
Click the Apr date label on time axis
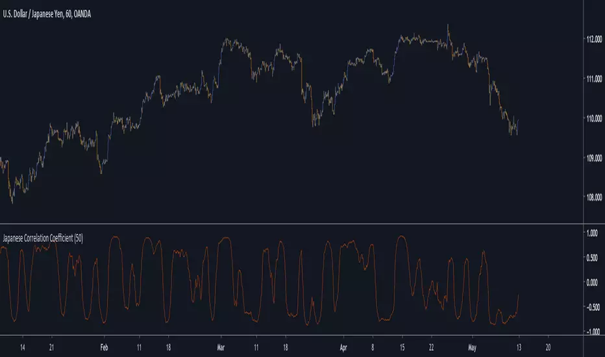click(x=343, y=347)
